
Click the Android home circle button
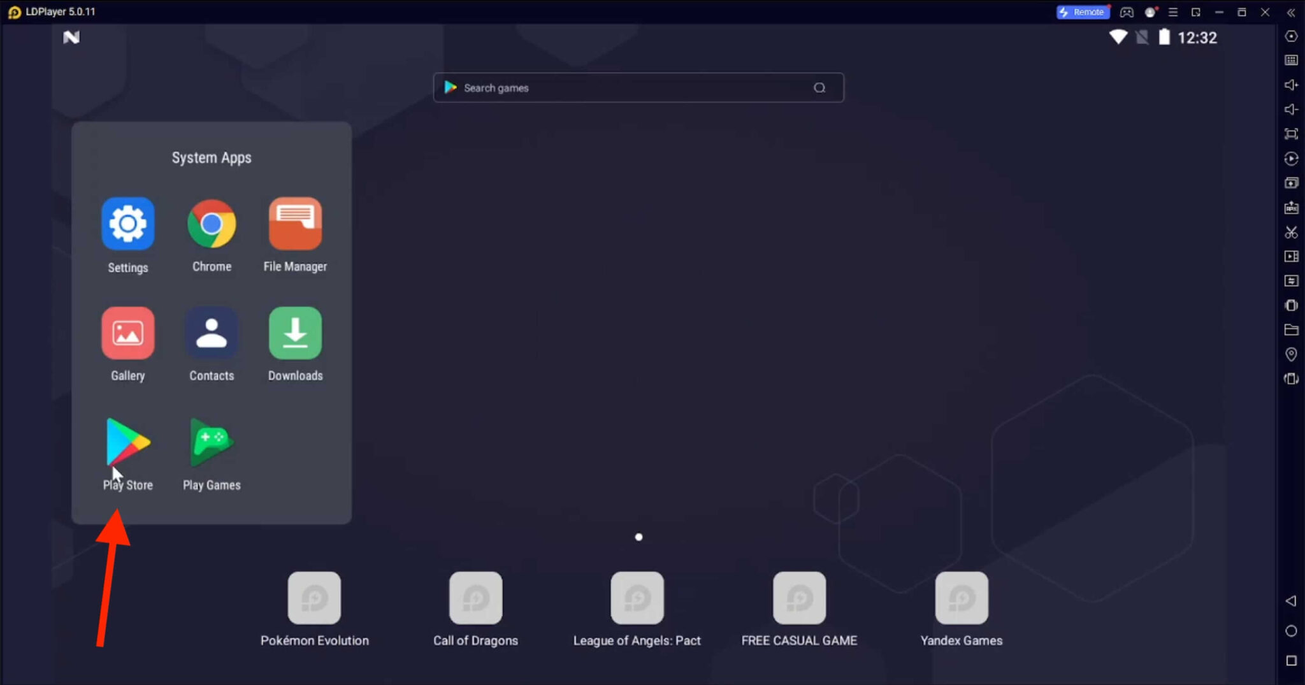(x=1291, y=631)
